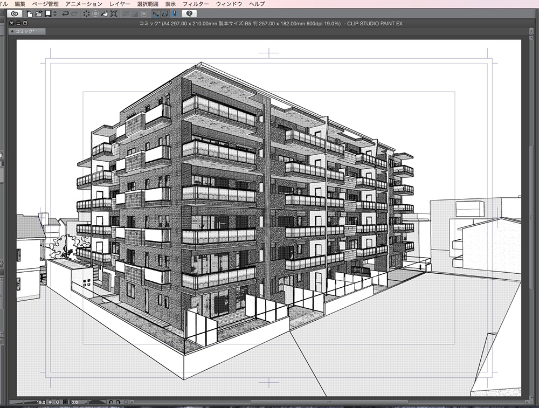Zoom out using the minus magnifier button
The width and height of the screenshot is (539, 408).
[x=50, y=402]
